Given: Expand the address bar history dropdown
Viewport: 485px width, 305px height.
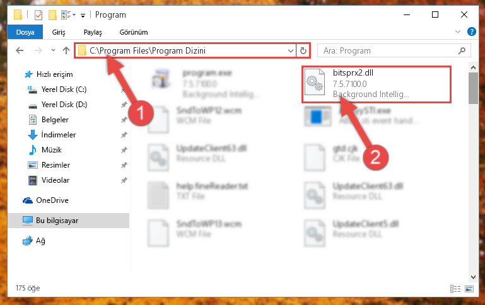Looking at the screenshot, I should tap(291, 50).
